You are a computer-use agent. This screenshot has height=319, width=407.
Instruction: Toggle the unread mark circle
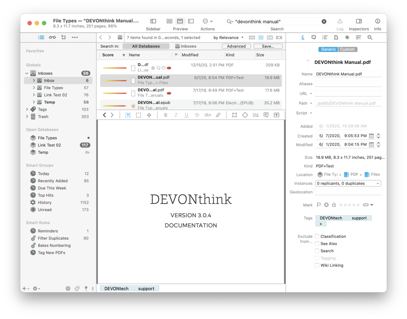click(x=326, y=205)
